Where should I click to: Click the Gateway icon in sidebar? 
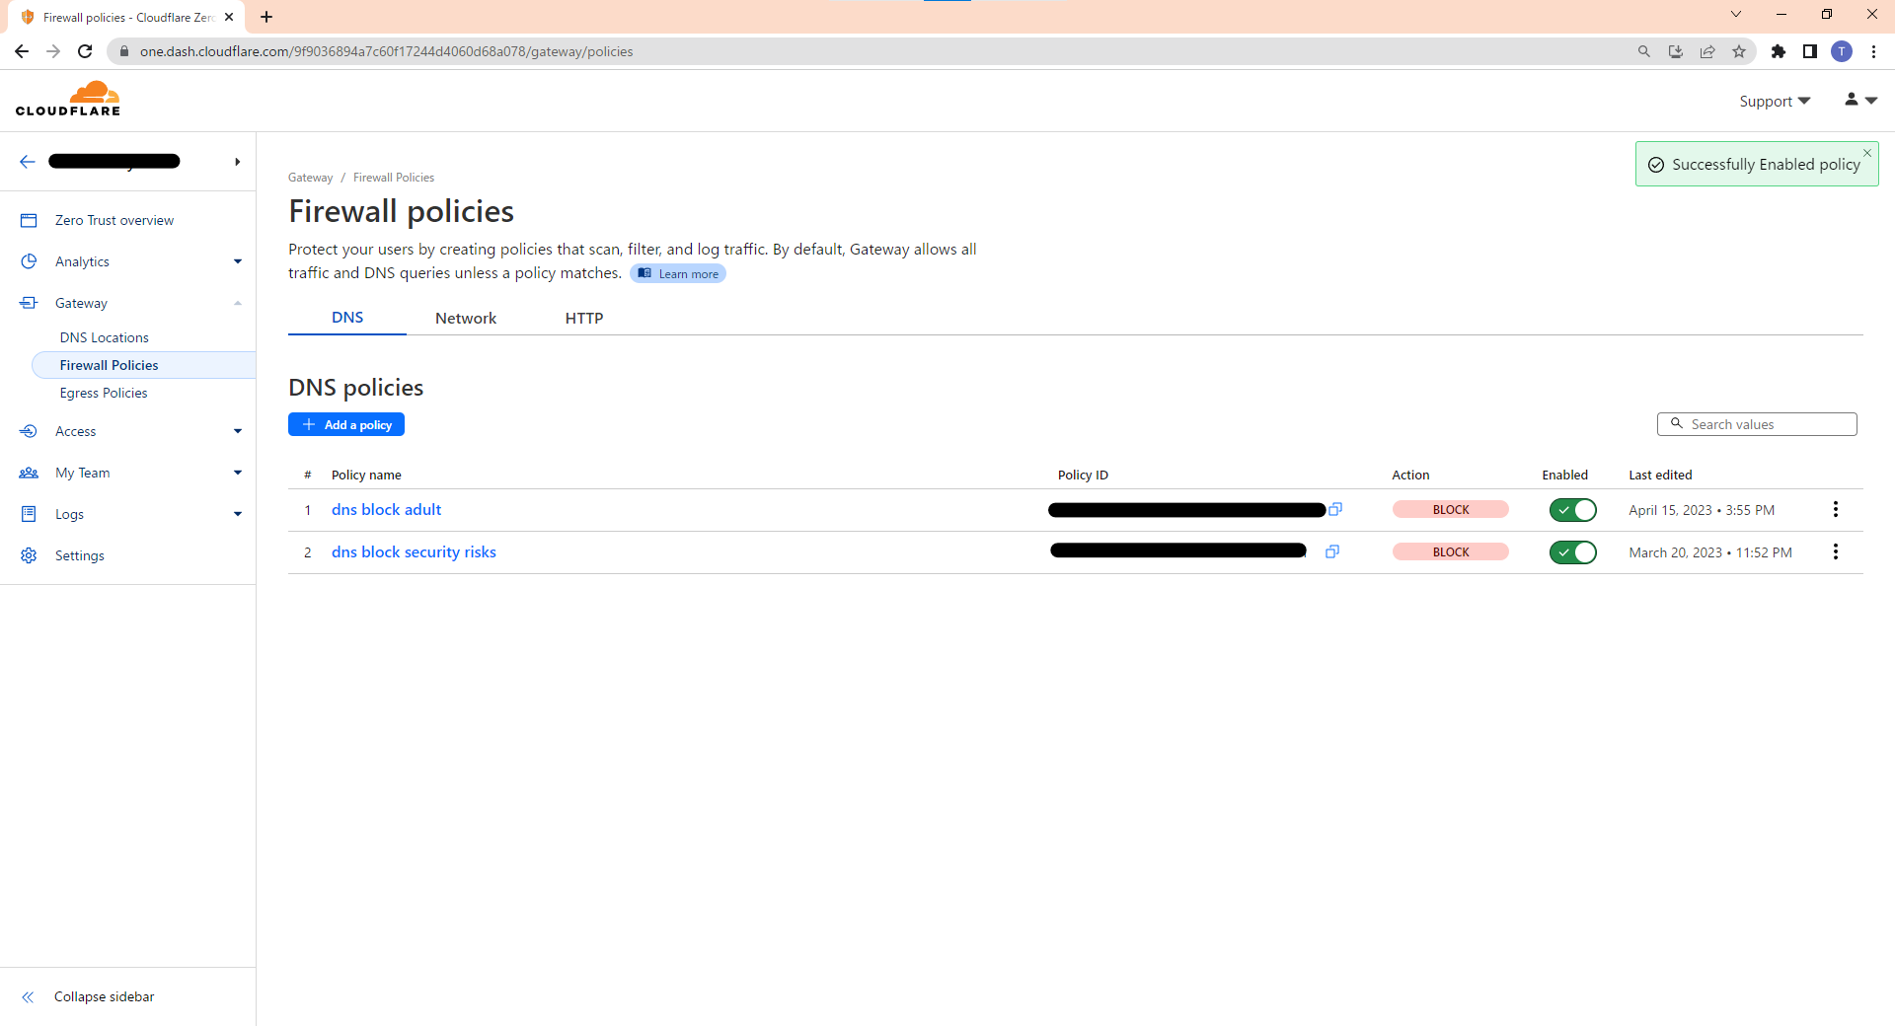click(x=29, y=303)
